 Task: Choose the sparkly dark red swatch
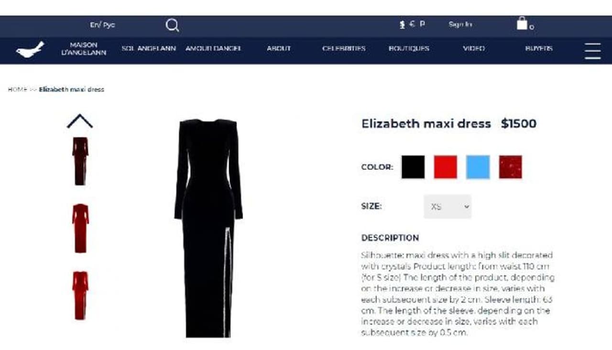coord(511,167)
